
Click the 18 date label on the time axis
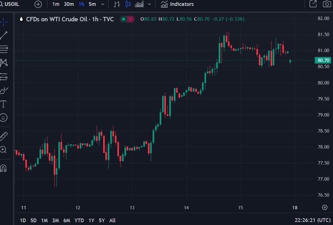pos(295,208)
